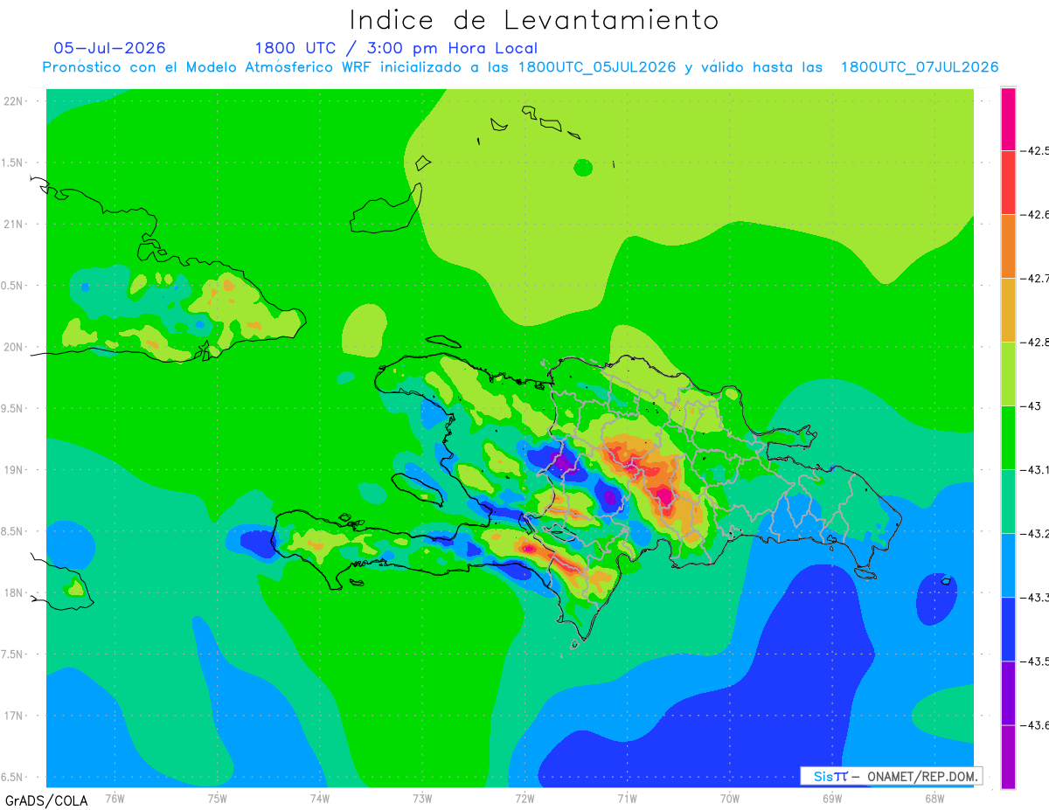Click the 'ONAMET/REP.DOM.' credit box
This screenshot has height=810, width=1049.
[890, 776]
